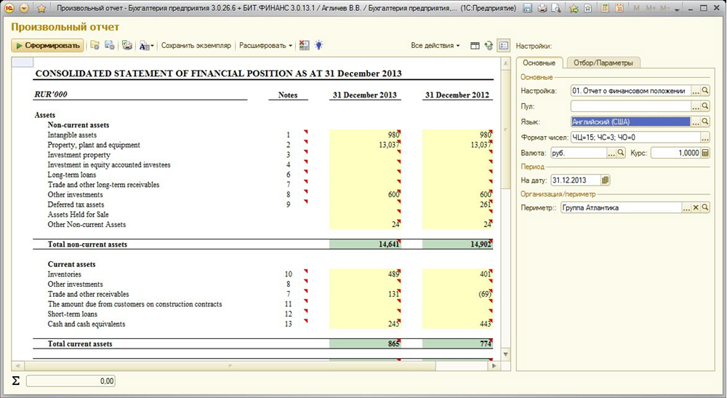Open print preview from the title bar
This screenshot has width=727, height=398.
tap(555, 8)
